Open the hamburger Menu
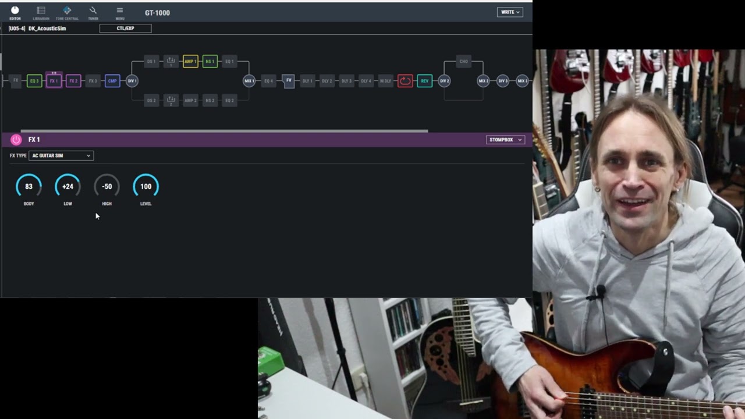 (x=119, y=13)
